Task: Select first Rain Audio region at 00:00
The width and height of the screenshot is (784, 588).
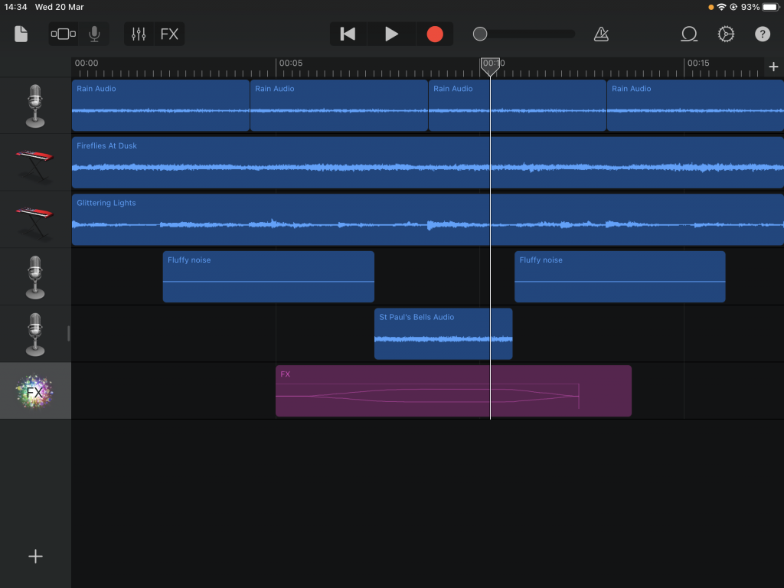Action: (161, 106)
